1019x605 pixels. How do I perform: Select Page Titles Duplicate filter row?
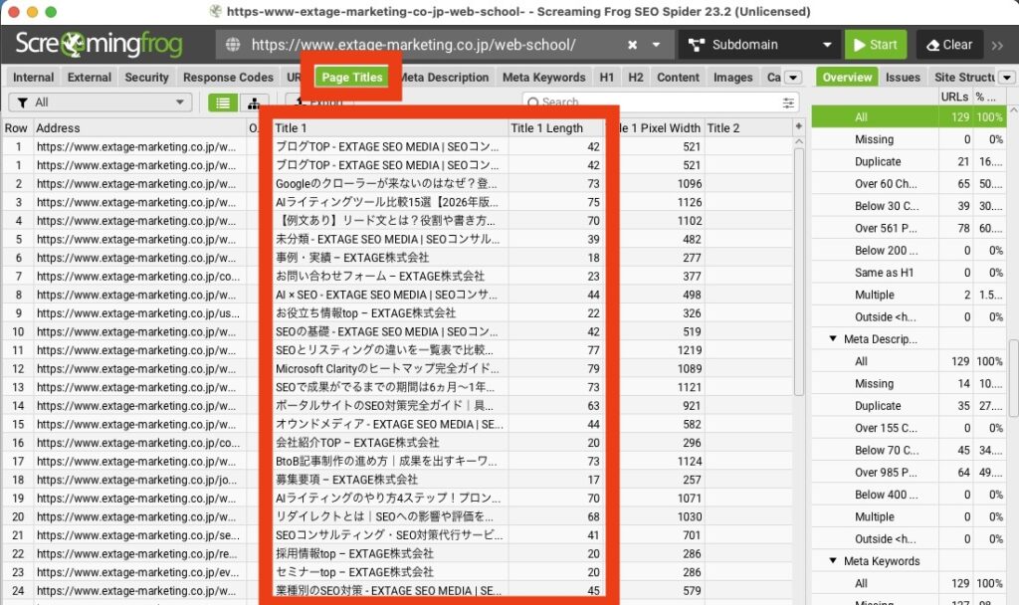tap(908, 162)
